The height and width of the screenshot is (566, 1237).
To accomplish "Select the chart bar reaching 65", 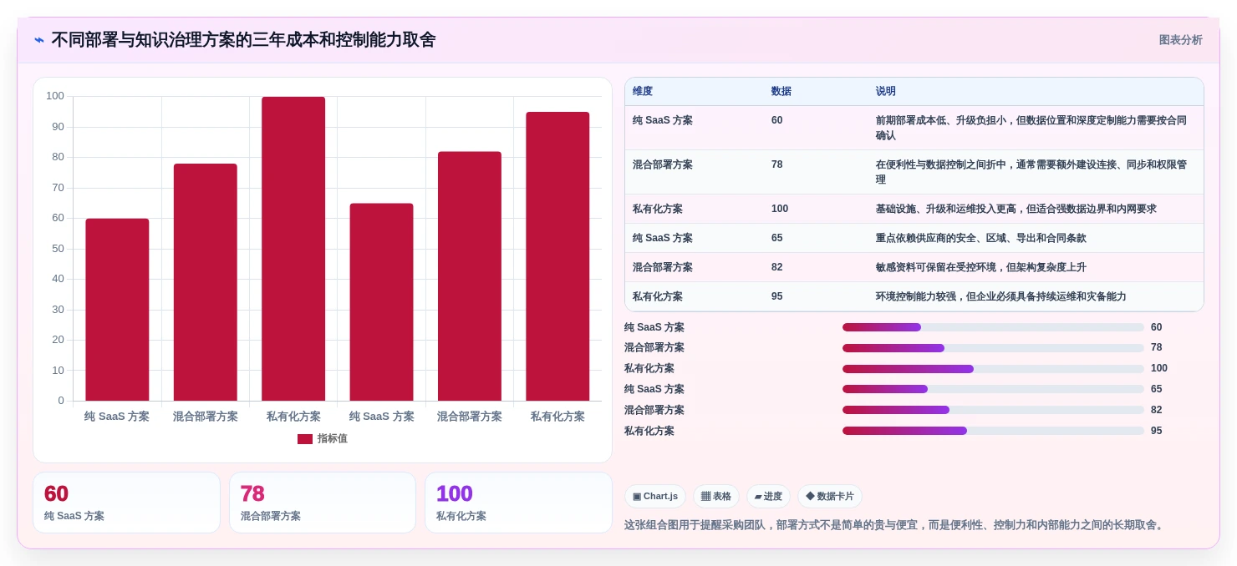I will click(x=381, y=302).
